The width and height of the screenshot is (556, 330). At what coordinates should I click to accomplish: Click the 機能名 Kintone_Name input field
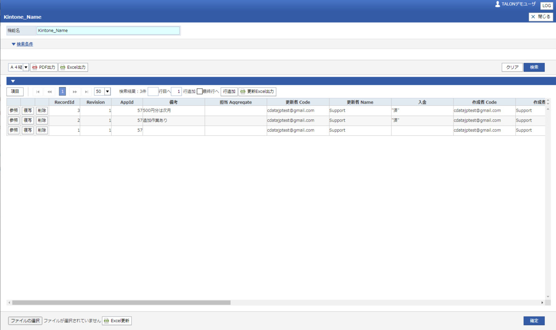pyautogui.click(x=108, y=31)
